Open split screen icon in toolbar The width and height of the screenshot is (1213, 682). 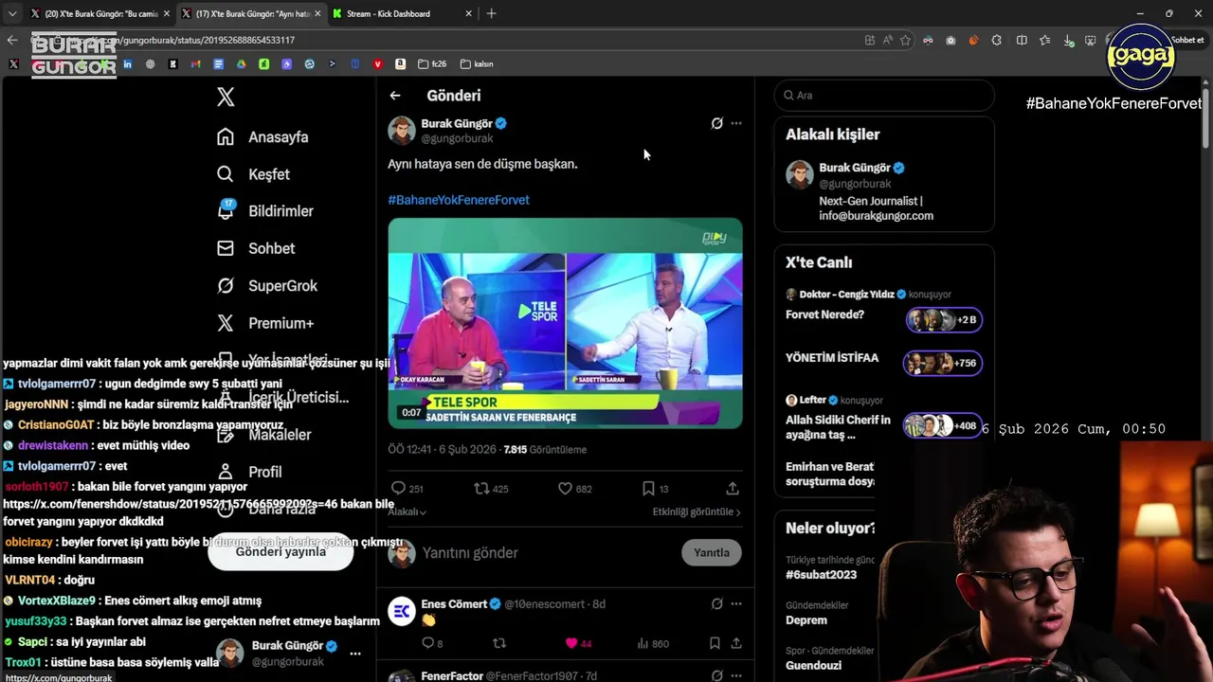click(x=1022, y=40)
